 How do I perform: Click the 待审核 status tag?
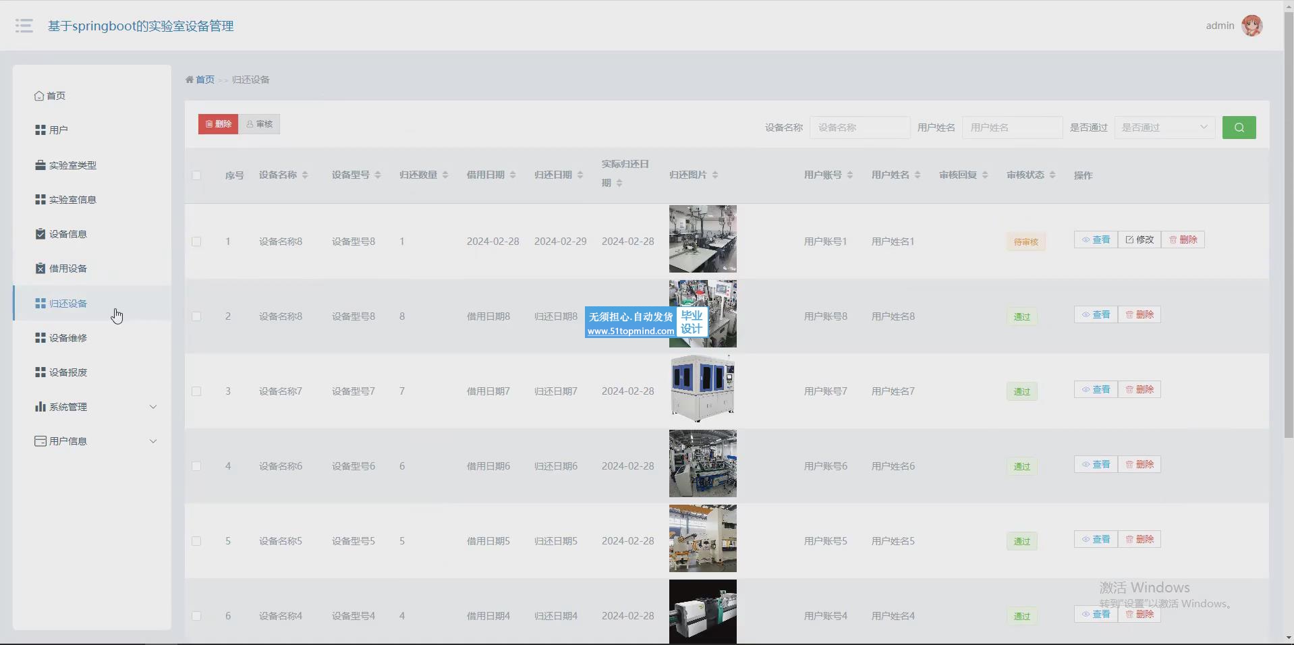coord(1026,242)
